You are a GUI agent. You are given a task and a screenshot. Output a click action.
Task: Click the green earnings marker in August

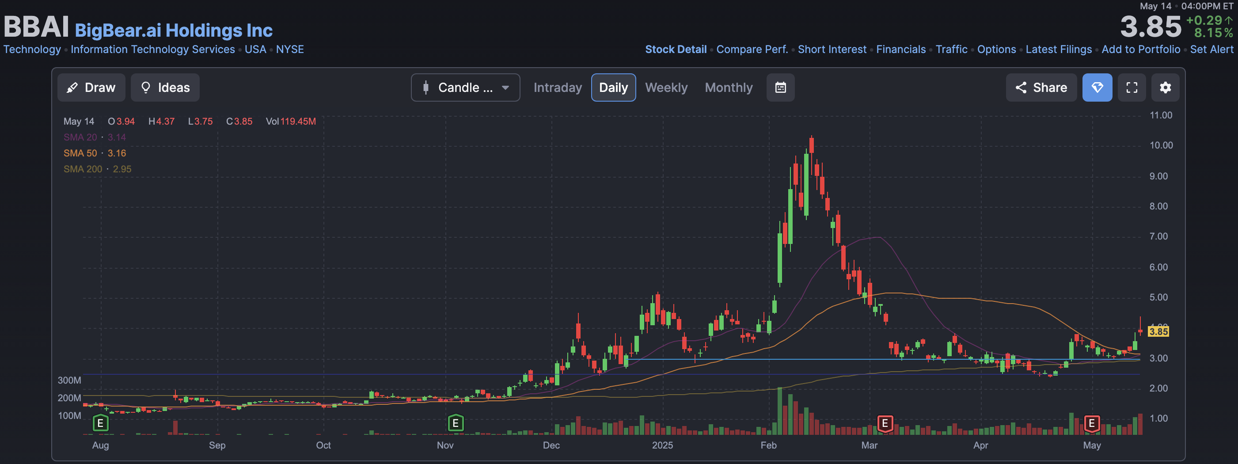(100, 423)
